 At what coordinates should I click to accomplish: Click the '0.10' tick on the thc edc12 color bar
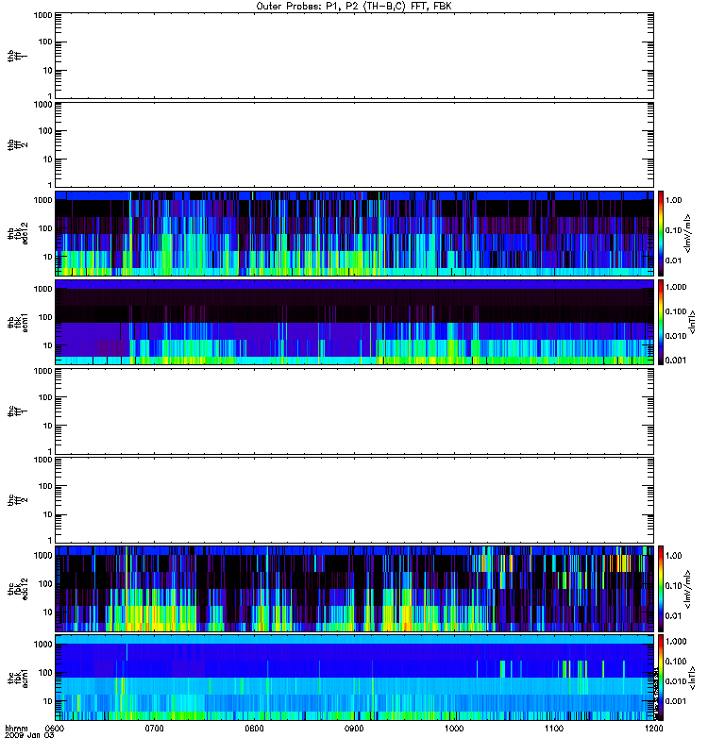tap(673, 586)
